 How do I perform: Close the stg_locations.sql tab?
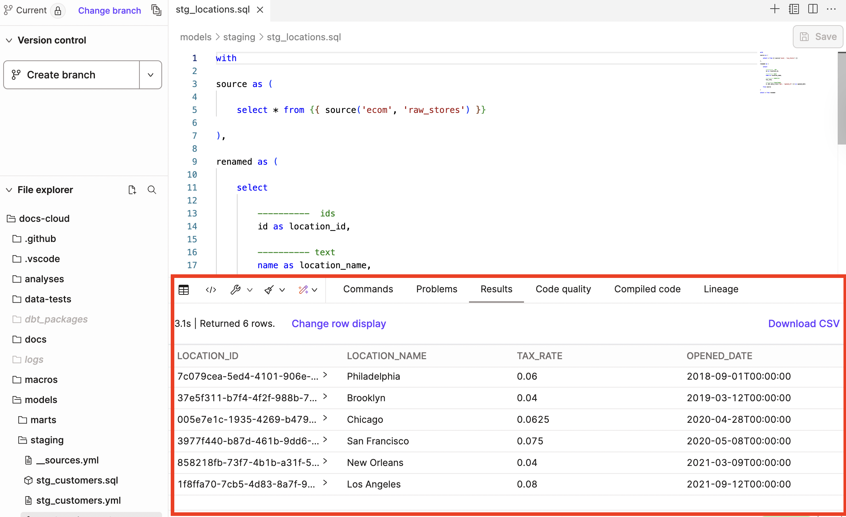260,10
